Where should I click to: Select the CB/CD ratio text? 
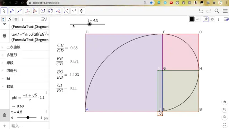coord(67,48)
